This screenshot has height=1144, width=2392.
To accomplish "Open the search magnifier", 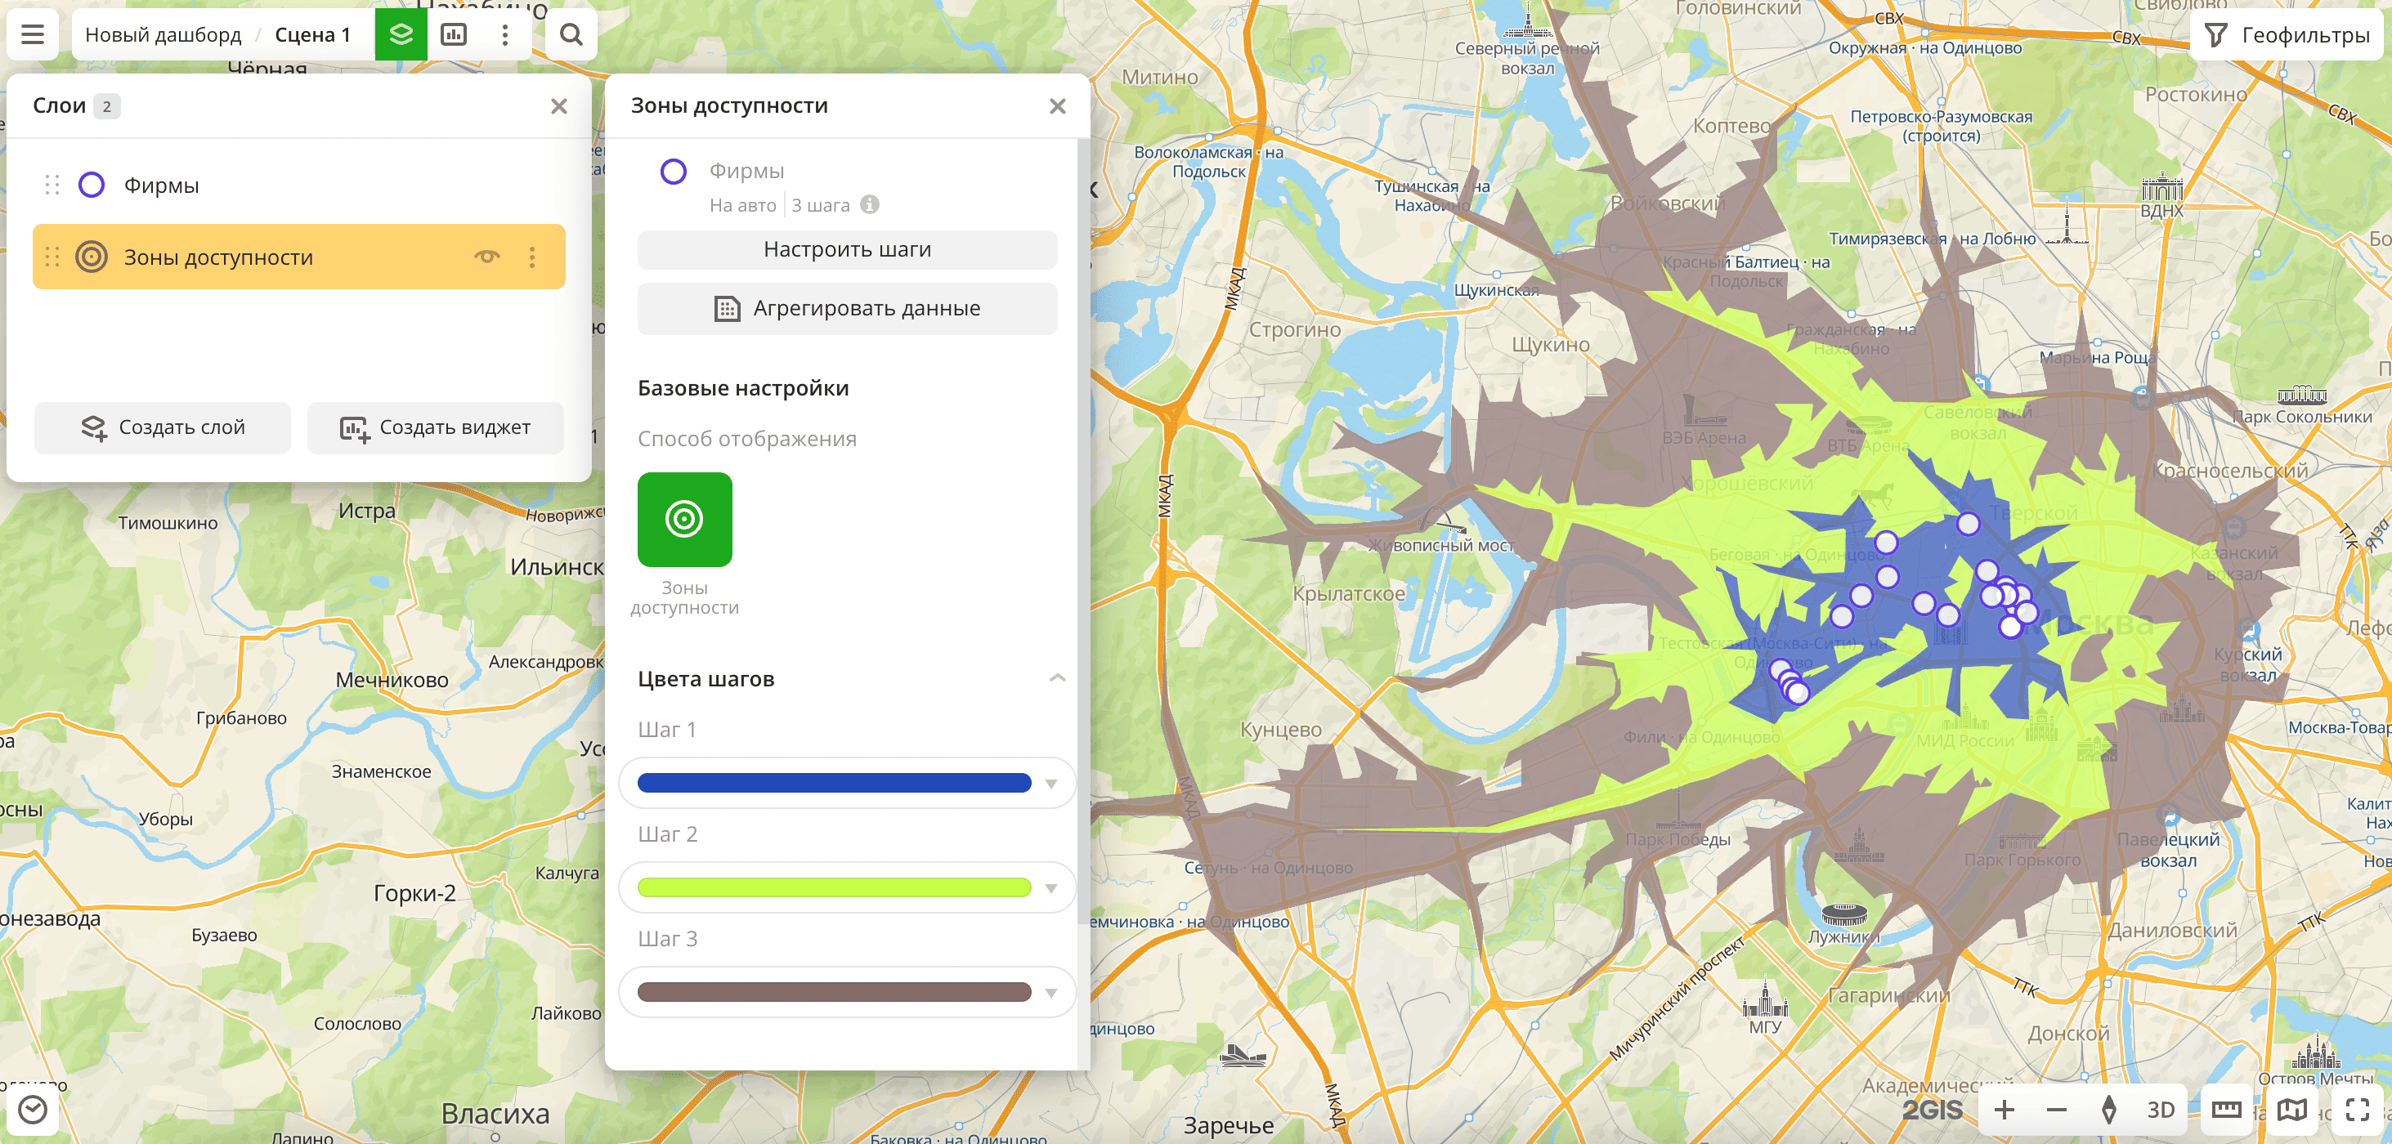I will pyautogui.click(x=571, y=34).
